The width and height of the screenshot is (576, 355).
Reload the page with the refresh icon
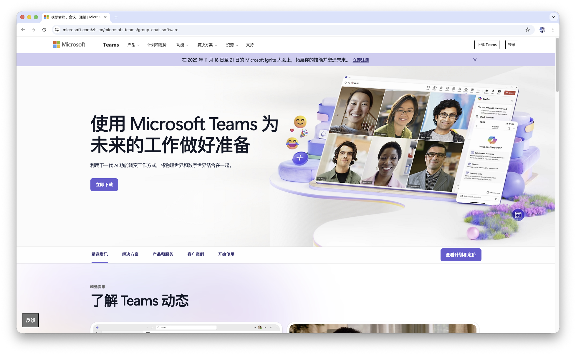(44, 30)
